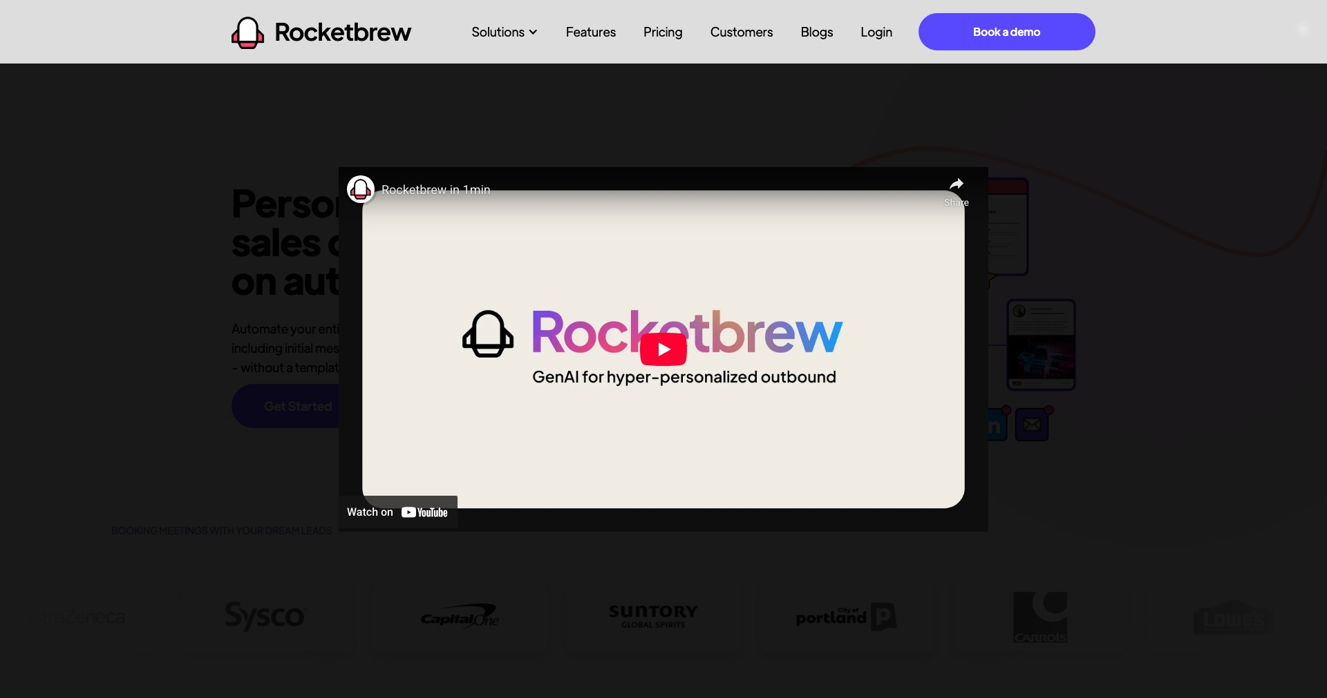Click the Login link
Image resolution: width=1327 pixels, height=698 pixels.
point(876,32)
